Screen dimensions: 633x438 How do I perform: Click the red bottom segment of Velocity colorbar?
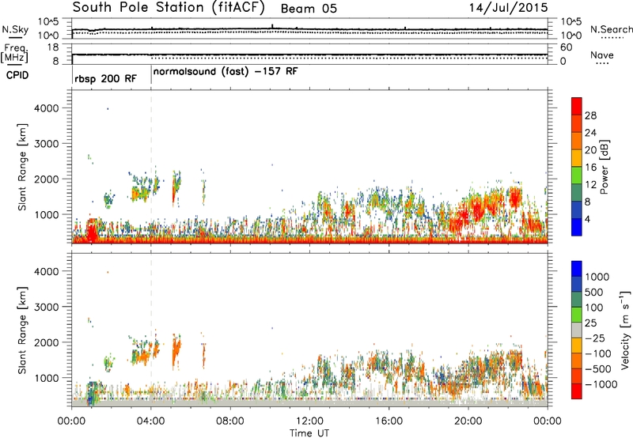coord(577,391)
